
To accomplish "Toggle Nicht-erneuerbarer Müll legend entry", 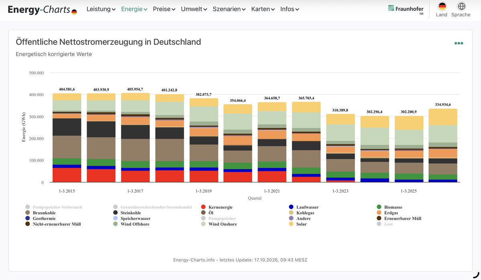I will [53, 224].
